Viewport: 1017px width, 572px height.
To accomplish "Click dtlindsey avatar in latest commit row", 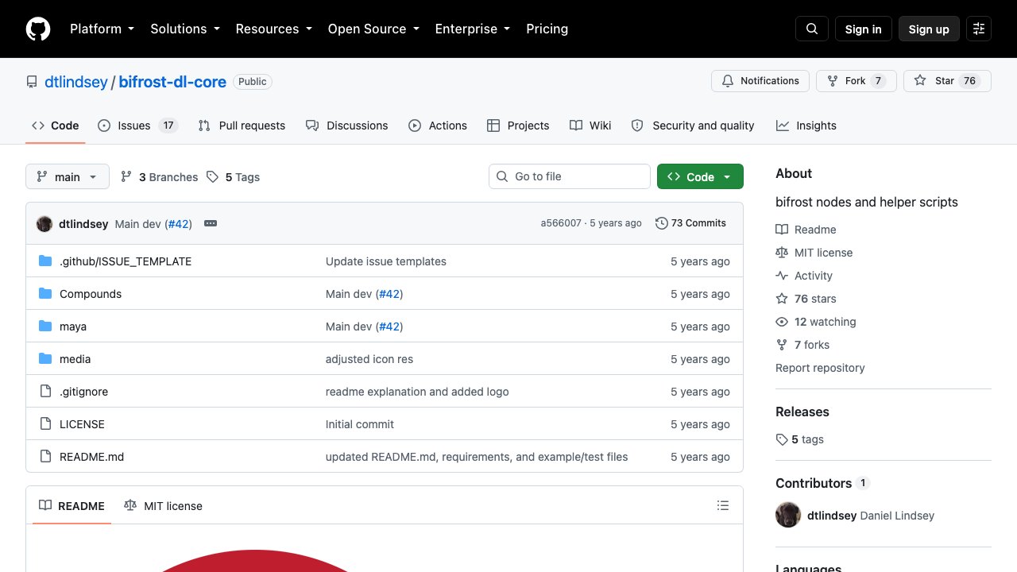I will click(x=44, y=224).
